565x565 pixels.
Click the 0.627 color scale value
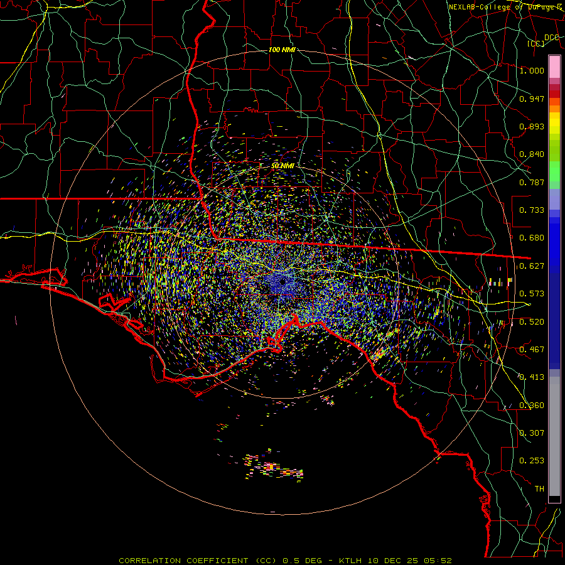(532, 266)
